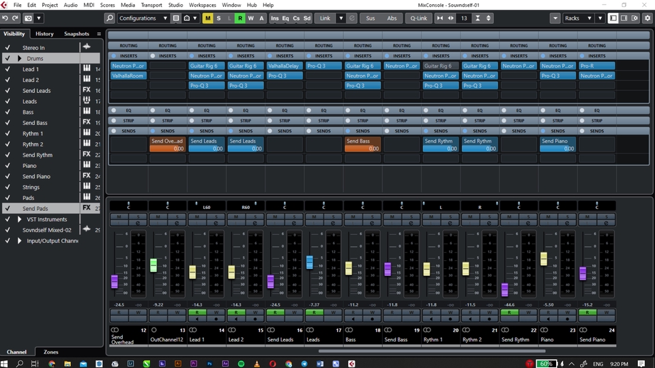The height and width of the screenshot is (368, 655).
Task: Click the FX icon beside Send Pads
Action: pyautogui.click(x=87, y=208)
